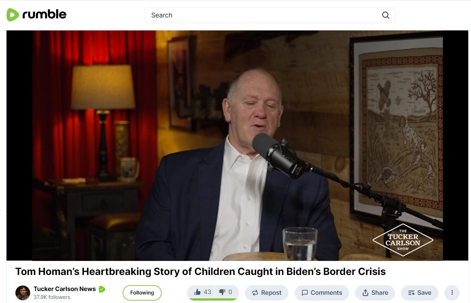
Task: Click the video player to toggle playback
Action: 237,145
